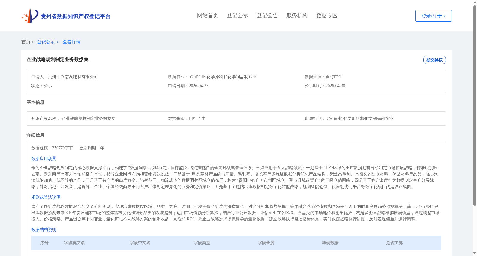Click 基本信息 section heading
This screenshot has height=256, width=477.
click(x=35, y=102)
